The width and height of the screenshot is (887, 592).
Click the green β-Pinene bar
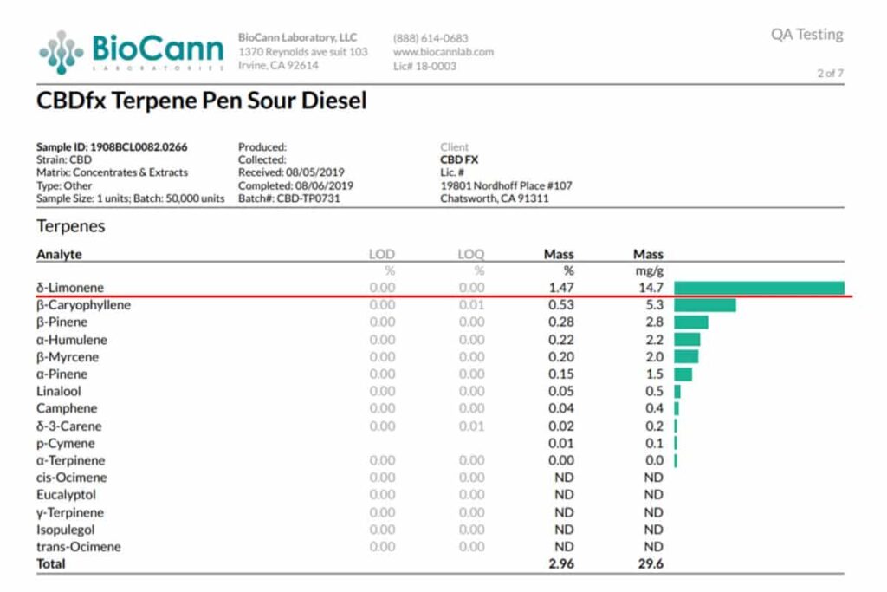click(691, 322)
